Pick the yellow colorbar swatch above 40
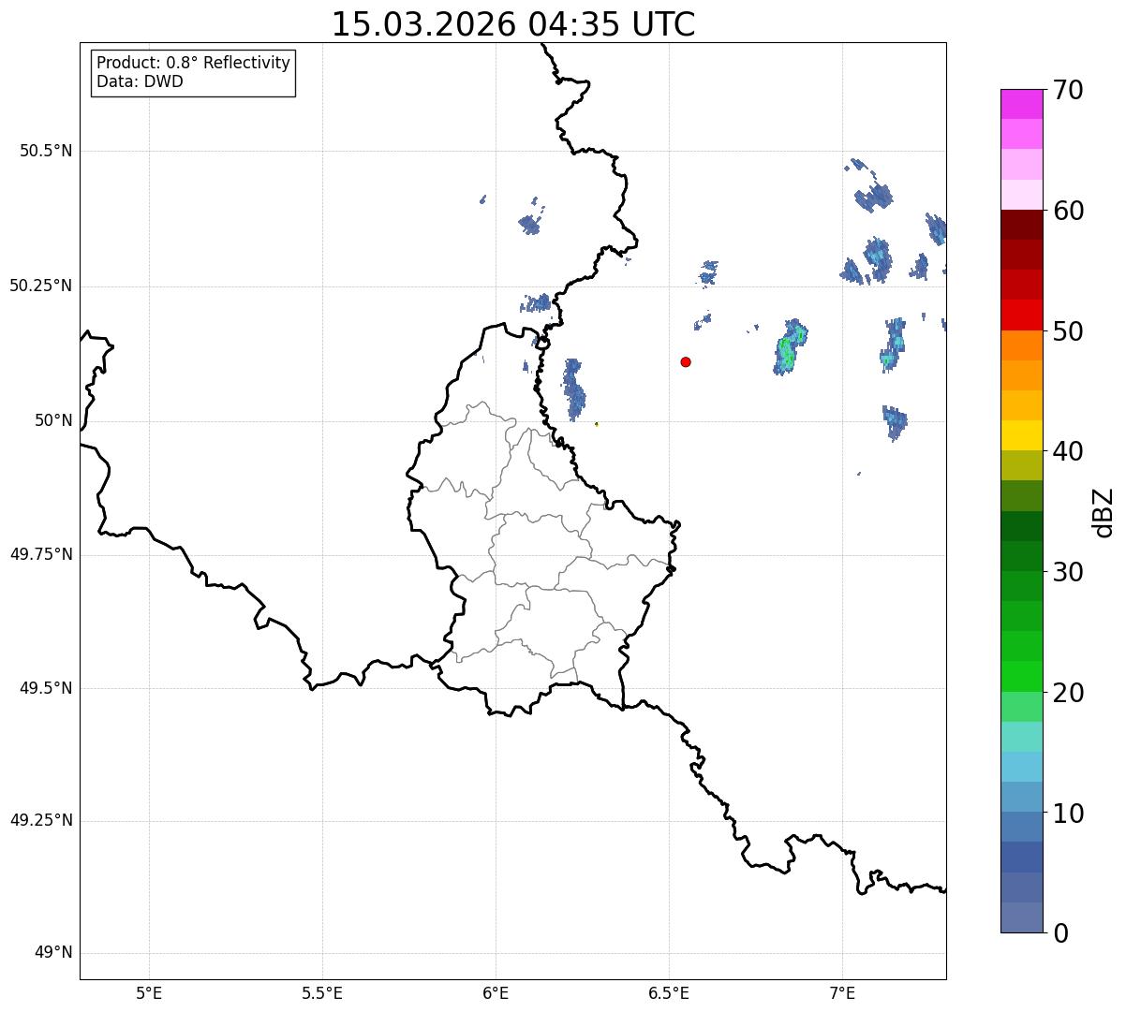Viewport: 1126px width, 1012px height. coord(1021,435)
